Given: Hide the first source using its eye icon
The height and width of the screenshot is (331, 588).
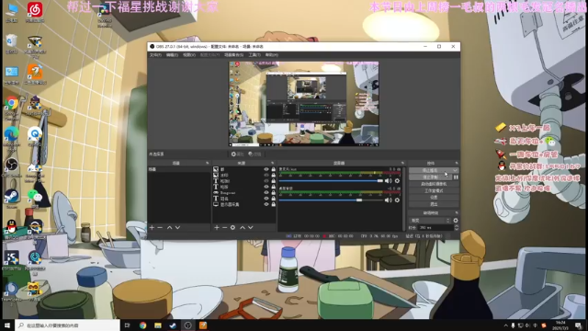Looking at the screenshot, I should click(x=266, y=169).
